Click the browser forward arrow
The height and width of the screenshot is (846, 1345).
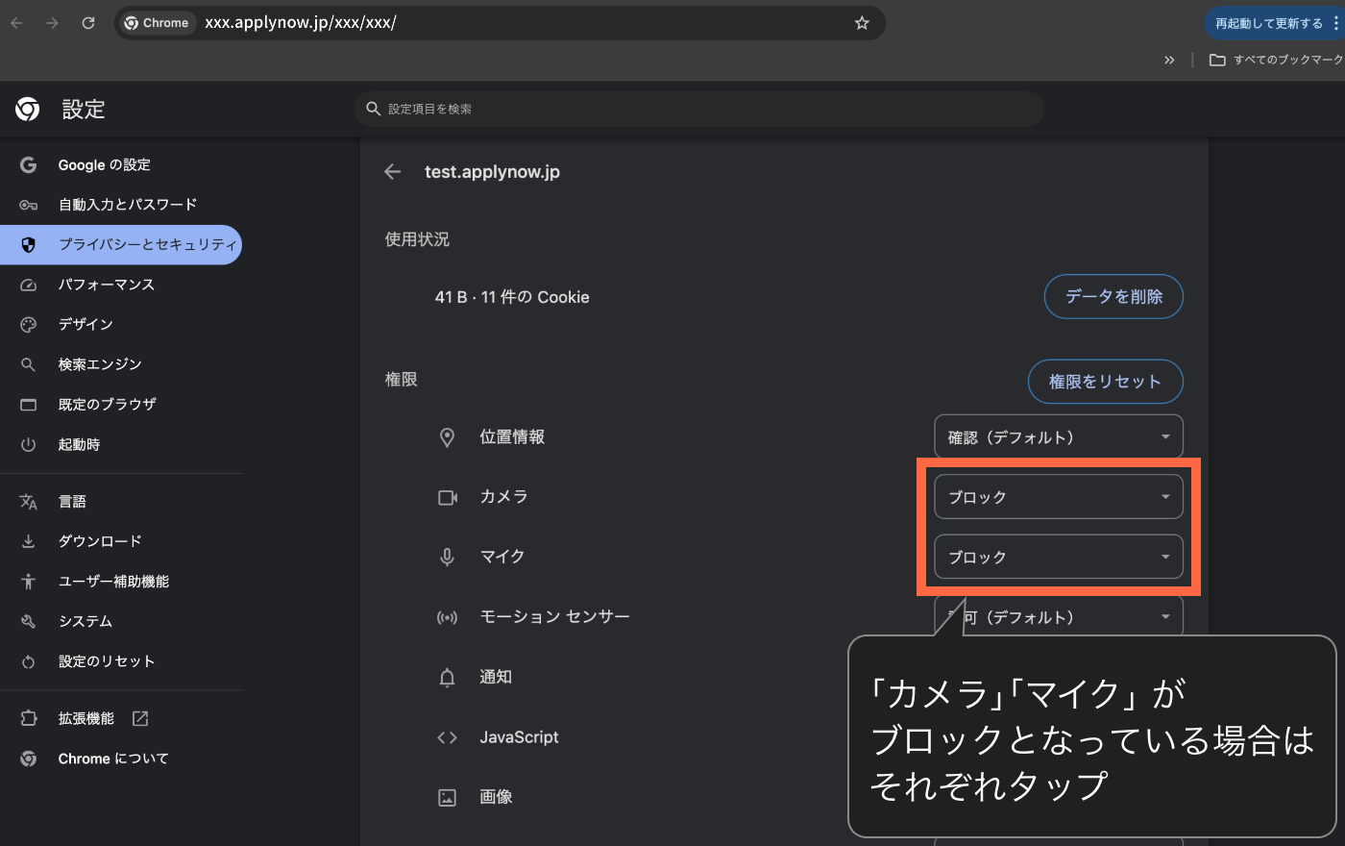tap(52, 23)
